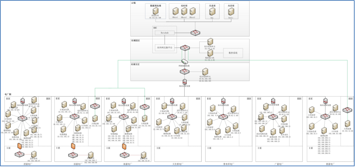Select the 网络隔离装置 device icon

point(185,61)
